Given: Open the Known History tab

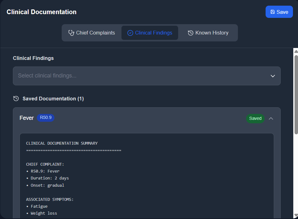Looking at the screenshot, I should [208, 33].
